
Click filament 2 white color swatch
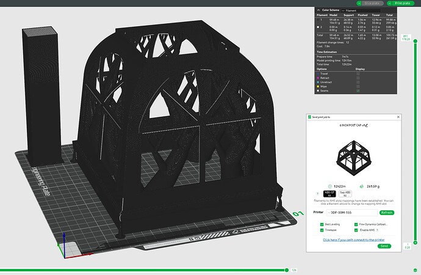click(x=318, y=27)
